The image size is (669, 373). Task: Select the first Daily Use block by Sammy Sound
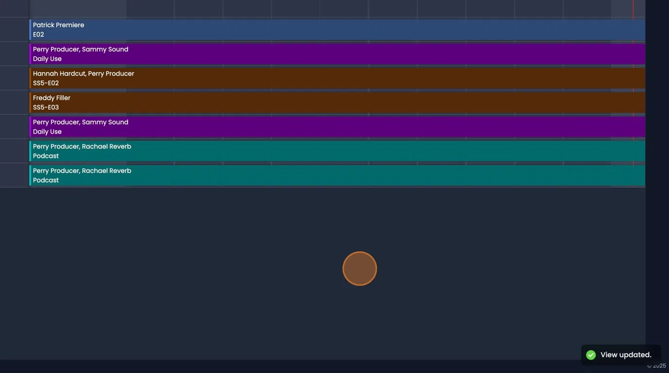pyautogui.click(x=292, y=53)
